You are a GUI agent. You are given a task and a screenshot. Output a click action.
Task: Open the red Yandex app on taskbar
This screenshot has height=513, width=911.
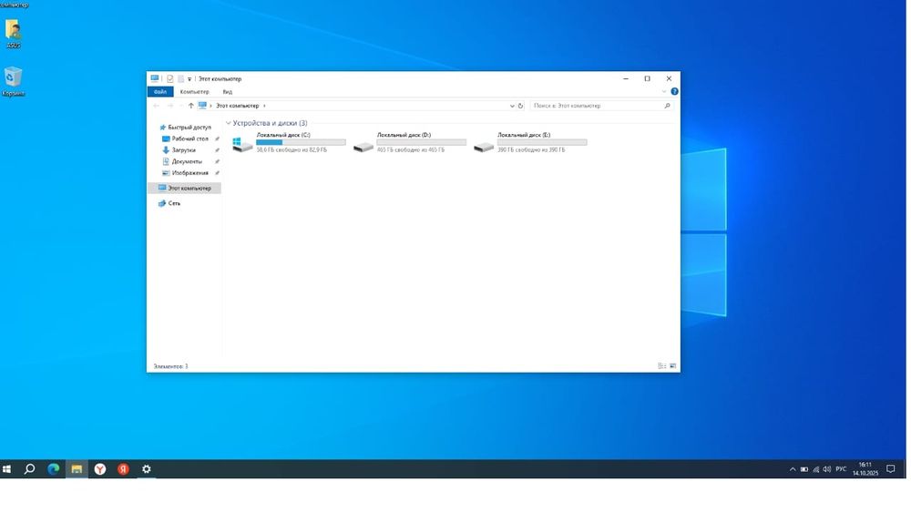click(x=123, y=469)
